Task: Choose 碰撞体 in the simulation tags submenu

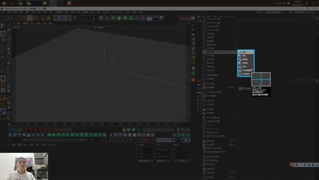Action: click(x=246, y=59)
